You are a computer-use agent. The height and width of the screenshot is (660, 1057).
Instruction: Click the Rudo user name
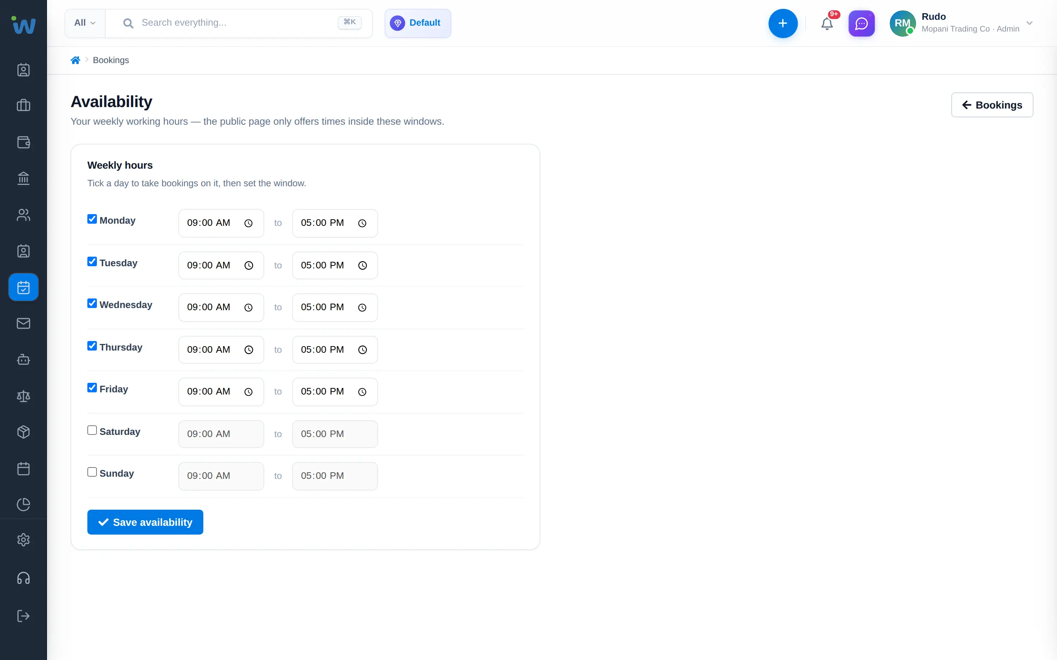pyautogui.click(x=933, y=16)
